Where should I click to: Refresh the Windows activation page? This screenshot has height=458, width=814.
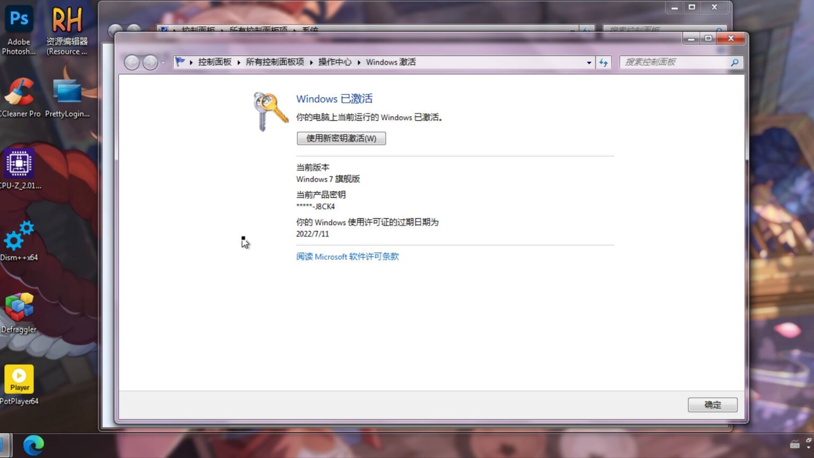coord(603,63)
